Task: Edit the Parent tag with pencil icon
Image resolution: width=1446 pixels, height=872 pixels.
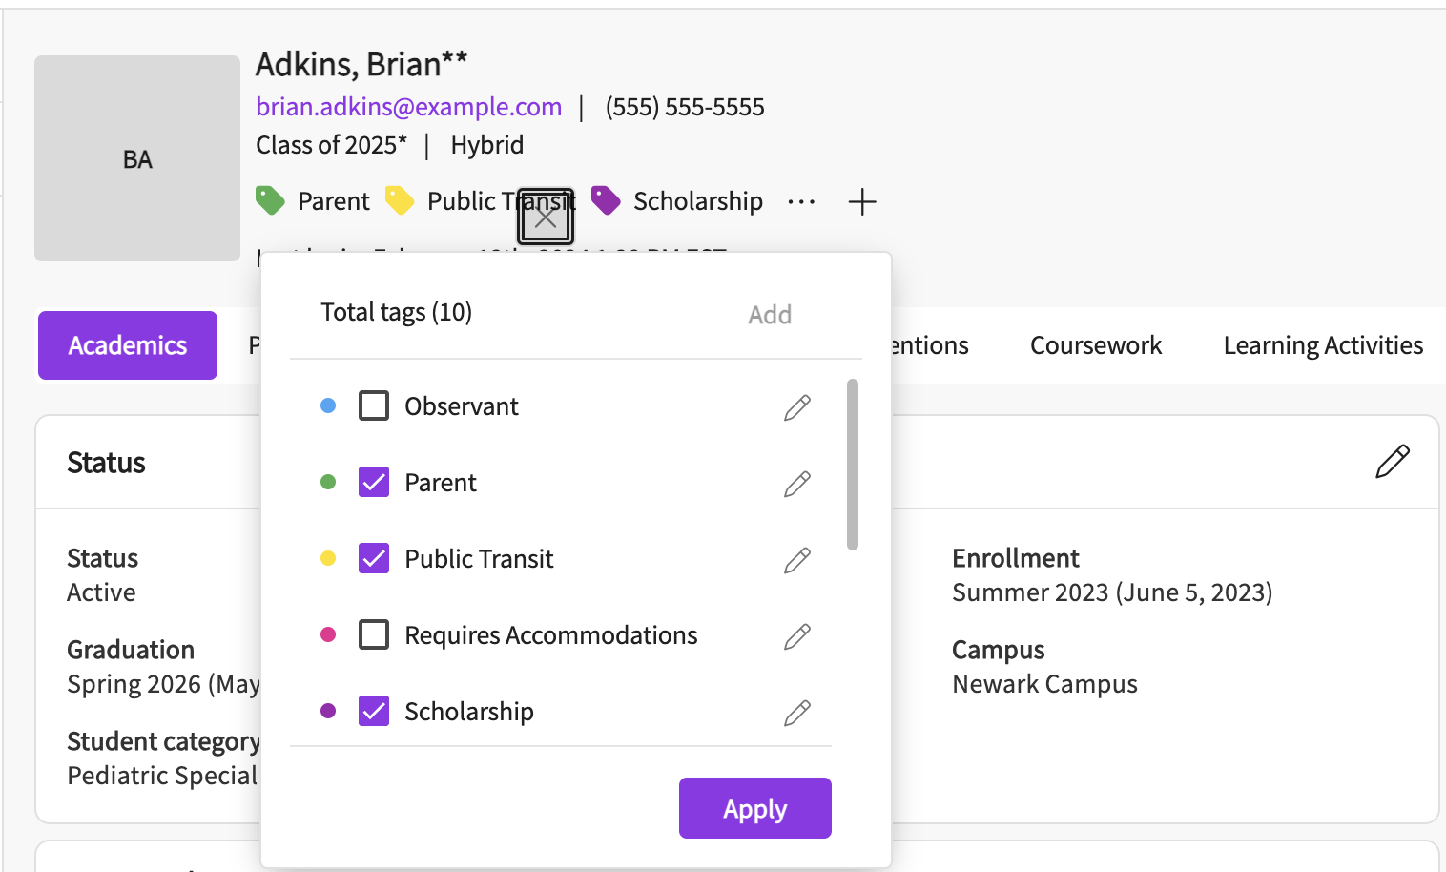Action: [x=797, y=484]
